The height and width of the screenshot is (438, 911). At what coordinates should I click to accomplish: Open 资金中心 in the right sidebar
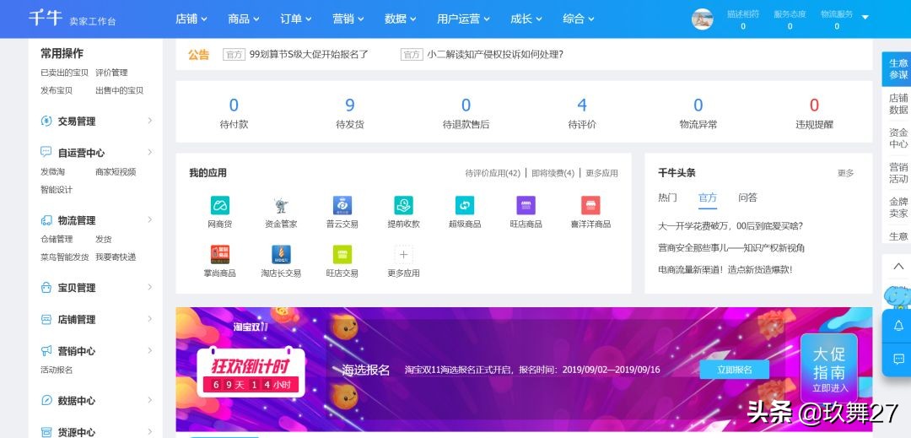(x=898, y=138)
